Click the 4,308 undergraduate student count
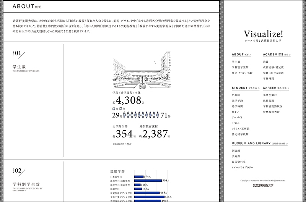The height and width of the screenshot is (202, 306). coord(129,100)
